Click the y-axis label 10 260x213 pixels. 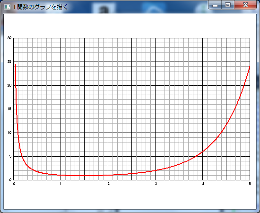click(9, 133)
